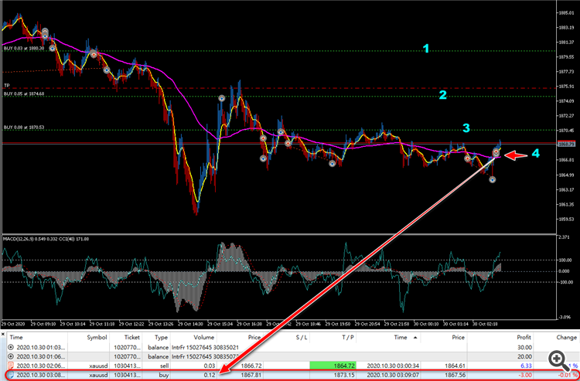Click the blue trade marker on the BUY 0.05 line
The width and height of the screenshot is (580, 381).
222,98
